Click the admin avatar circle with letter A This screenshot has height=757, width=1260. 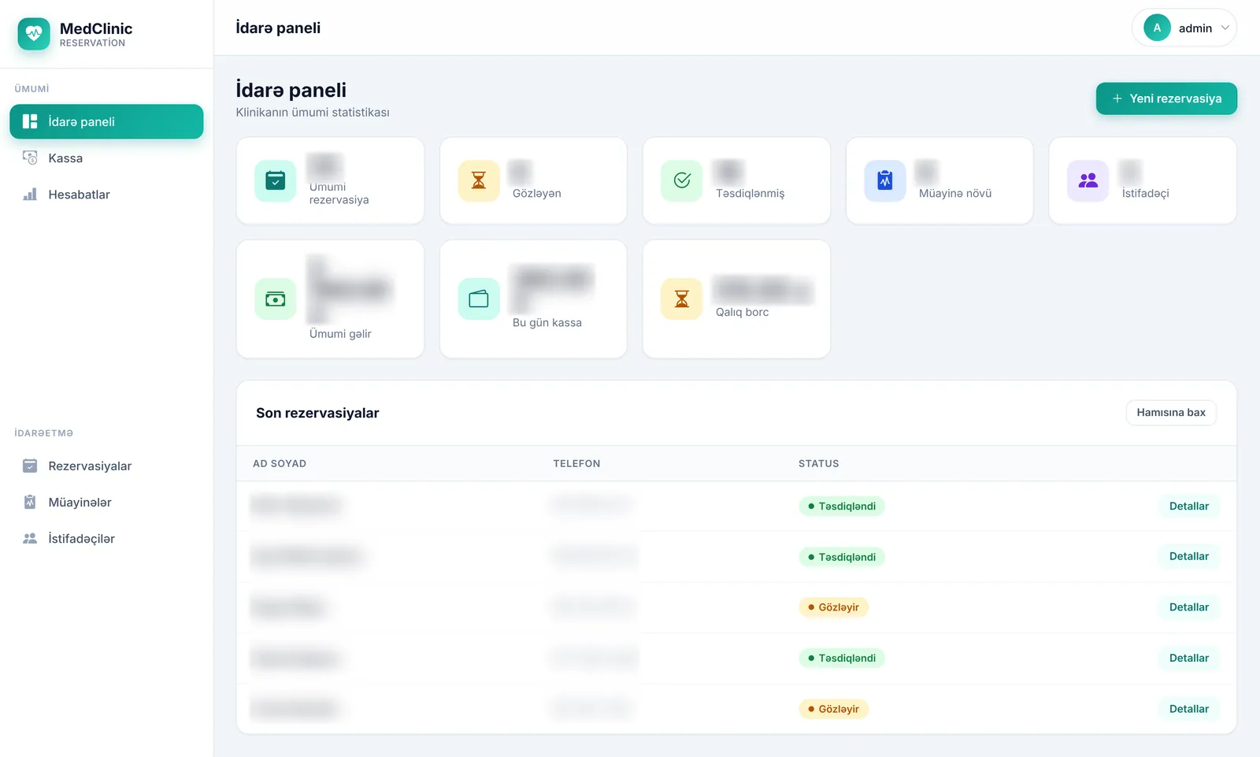coord(1157,28)
